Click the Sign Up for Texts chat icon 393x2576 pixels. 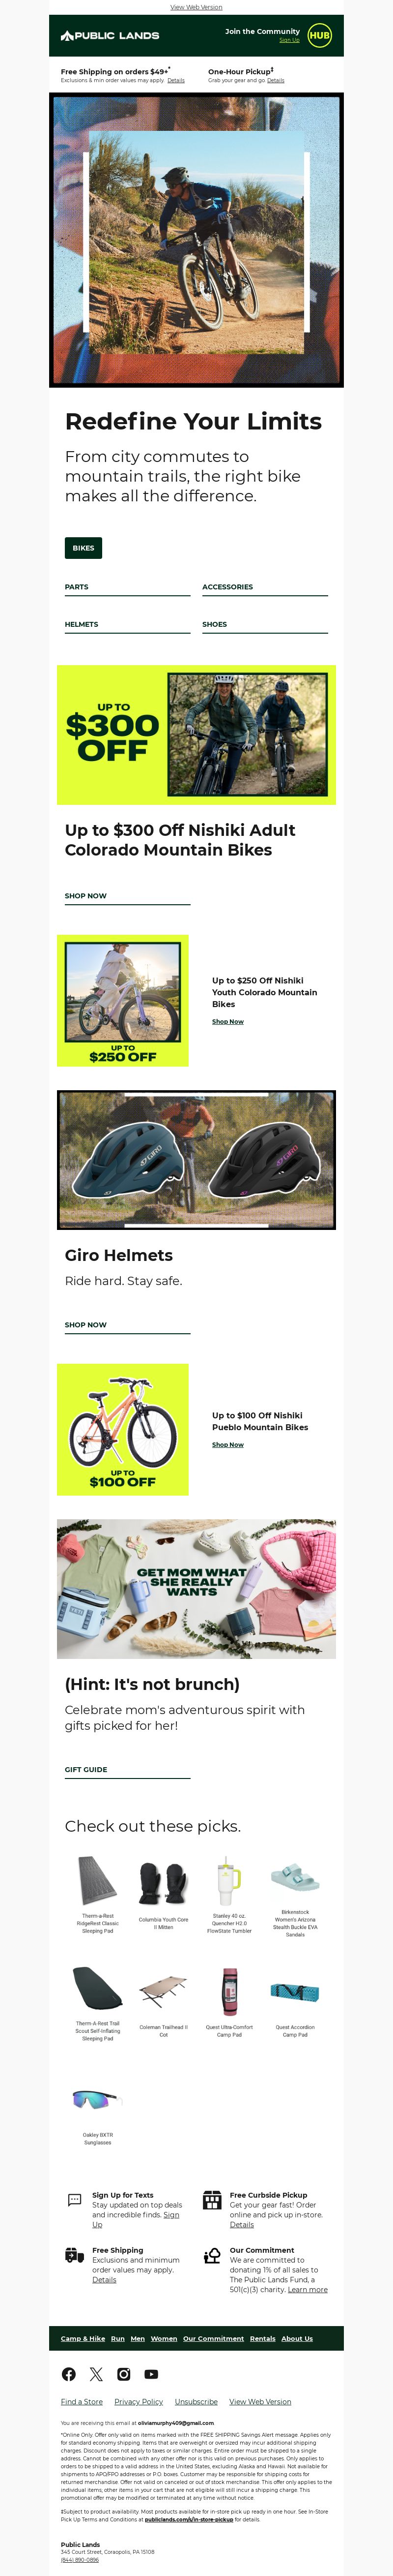[74, 2200]
